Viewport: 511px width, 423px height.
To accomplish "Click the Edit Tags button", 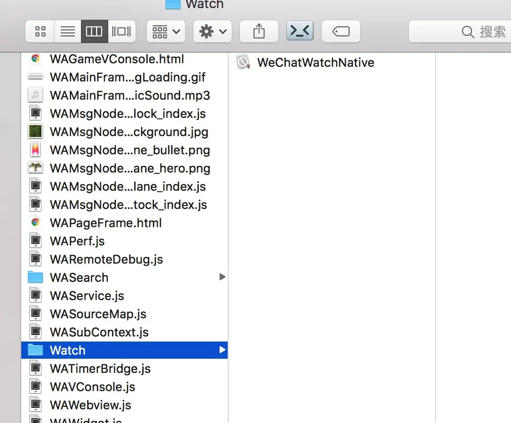I will coord(341,31).
